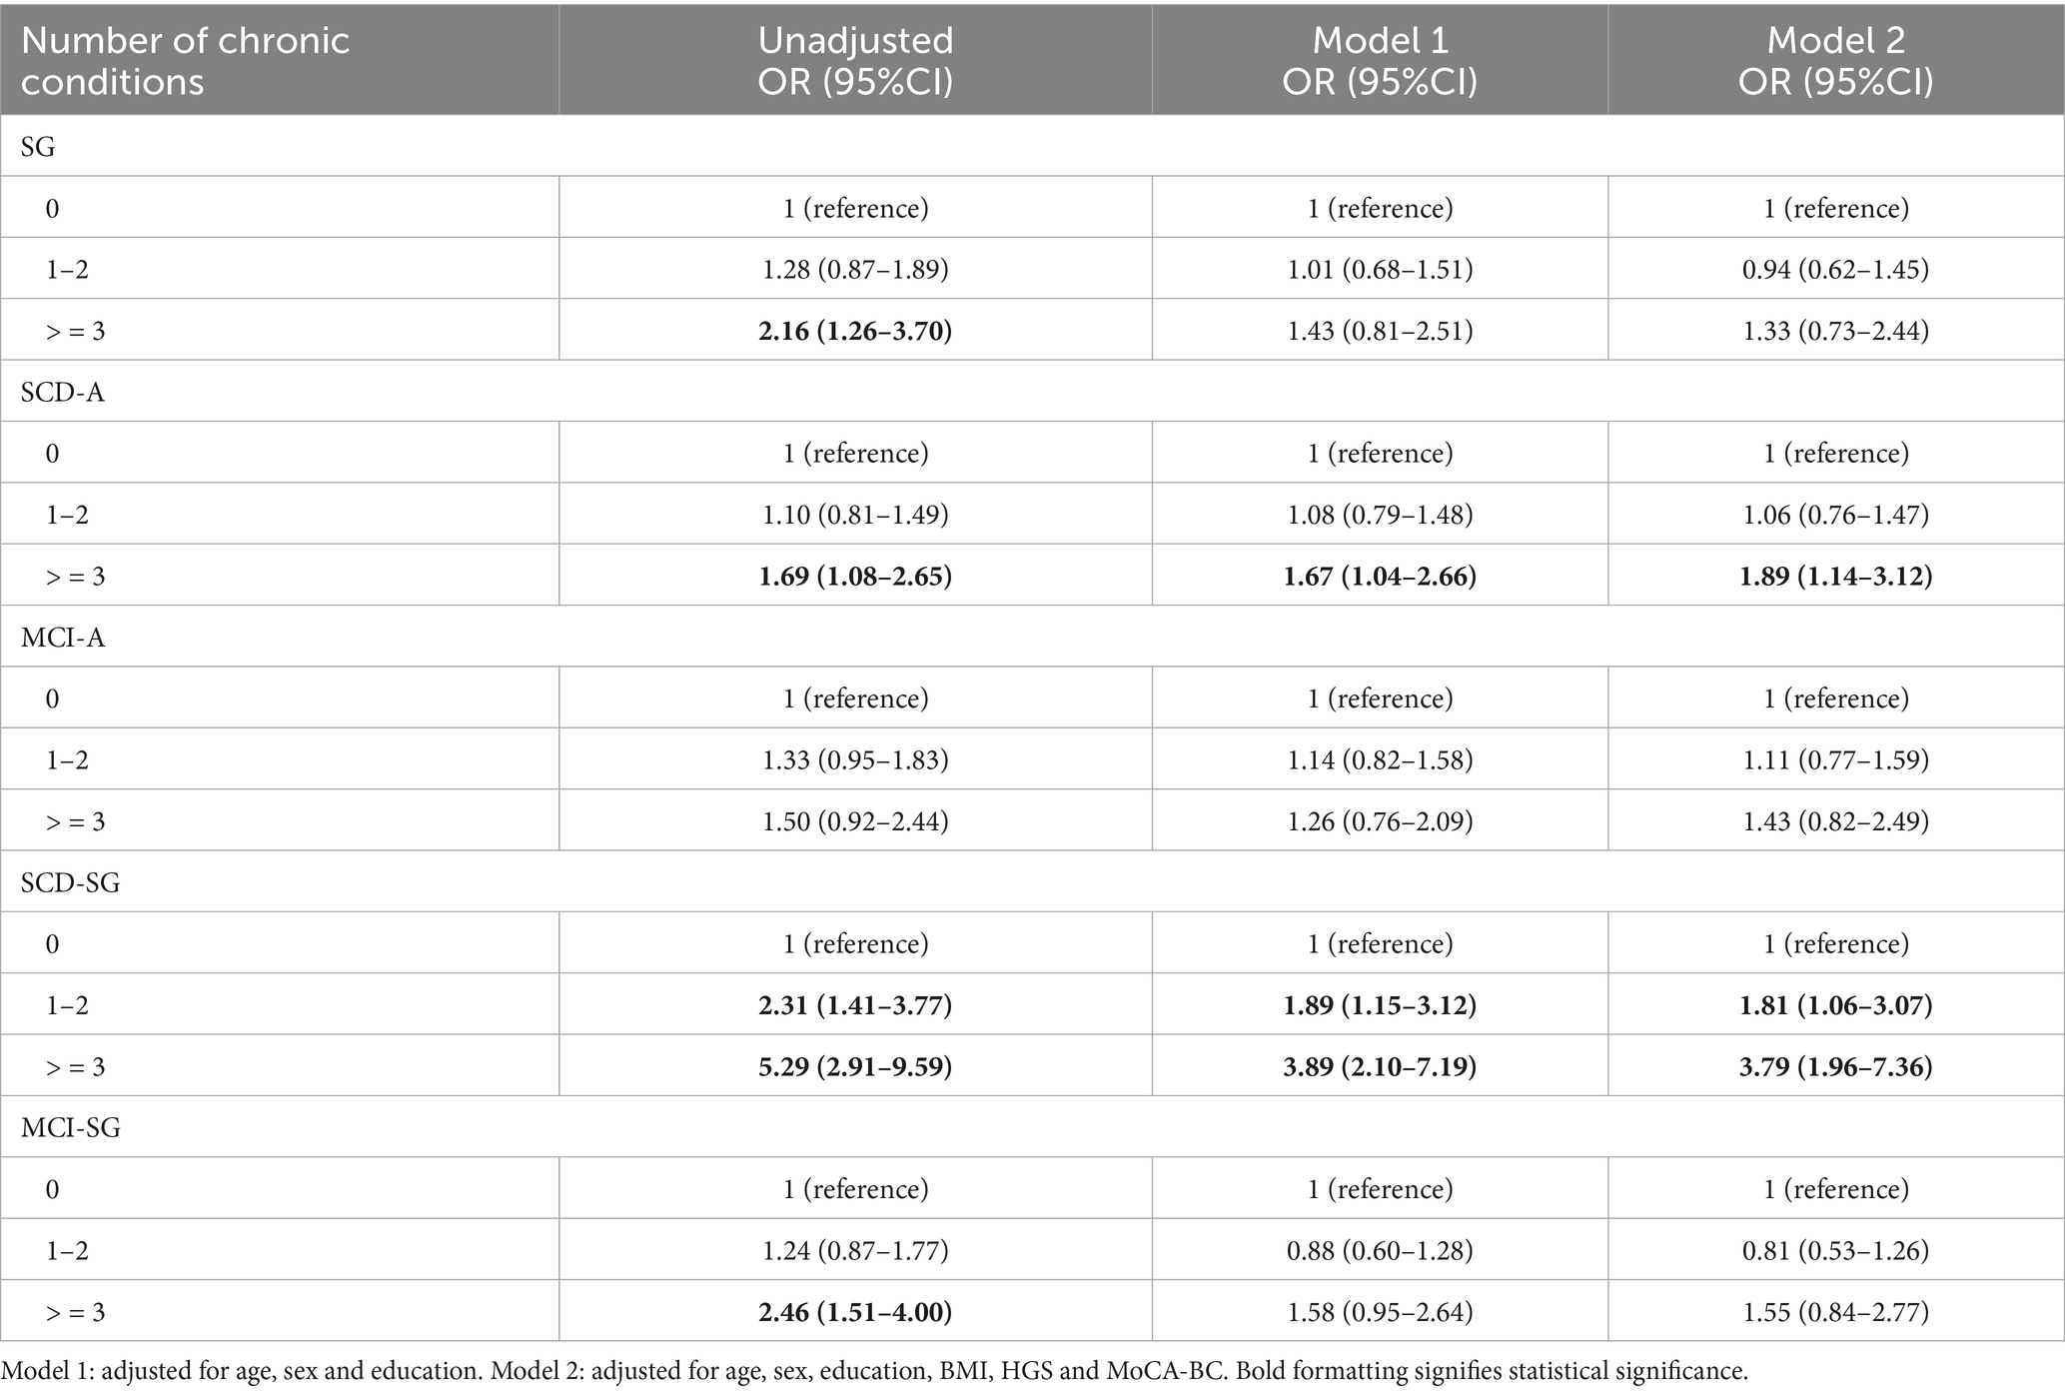Viewport: 2065px width, 1393px height.
Task: Select the "MCI-SG" group row label
Action: tap(70, 1127)
